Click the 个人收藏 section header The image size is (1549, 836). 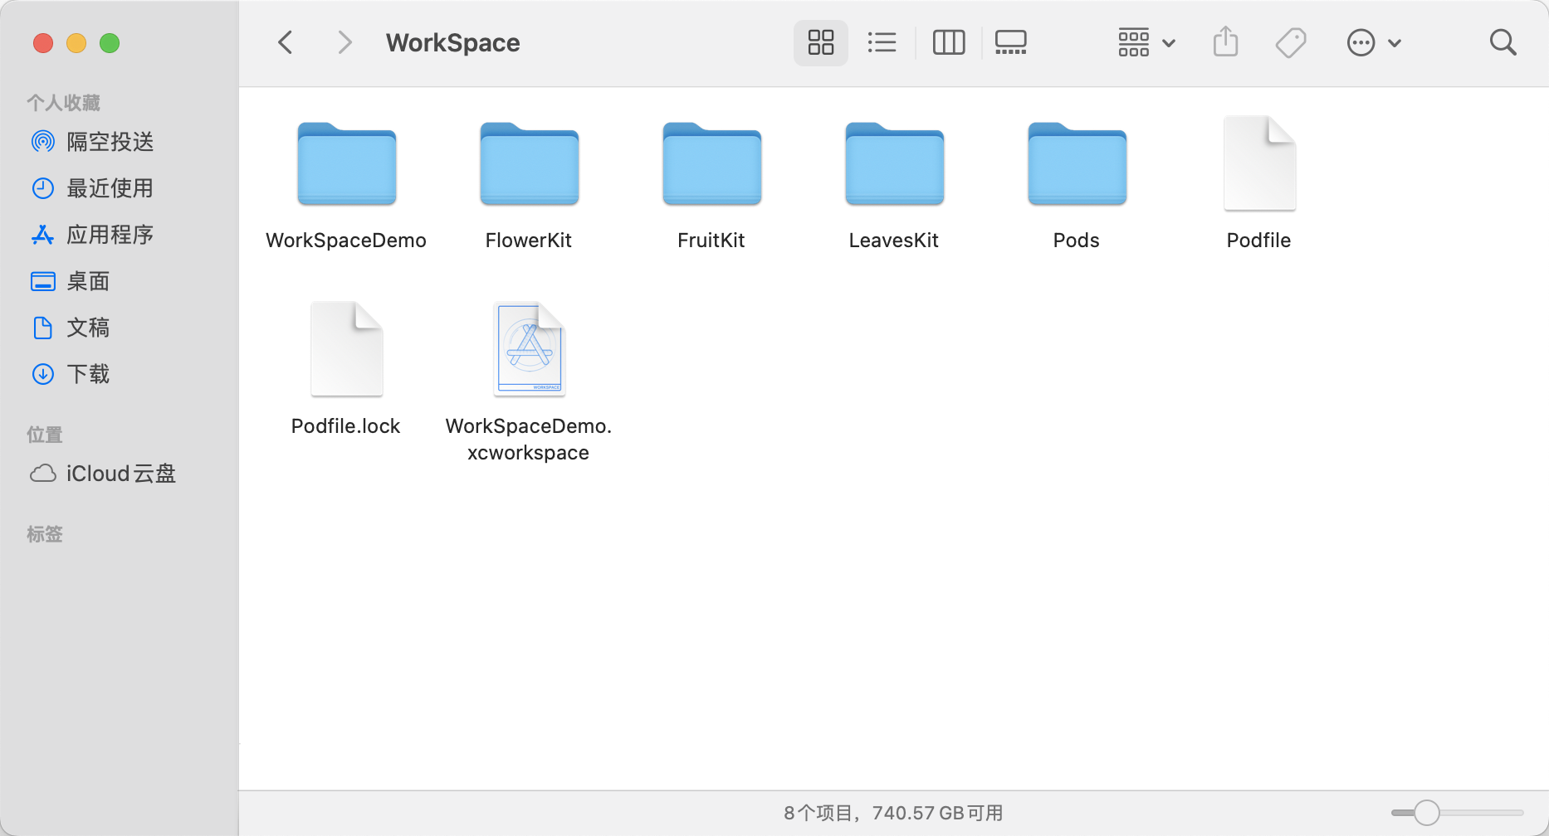(63, 103)
